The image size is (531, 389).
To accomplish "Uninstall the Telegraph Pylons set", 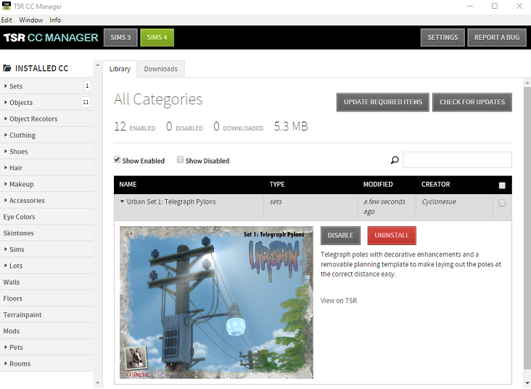I will click(392, 235).
